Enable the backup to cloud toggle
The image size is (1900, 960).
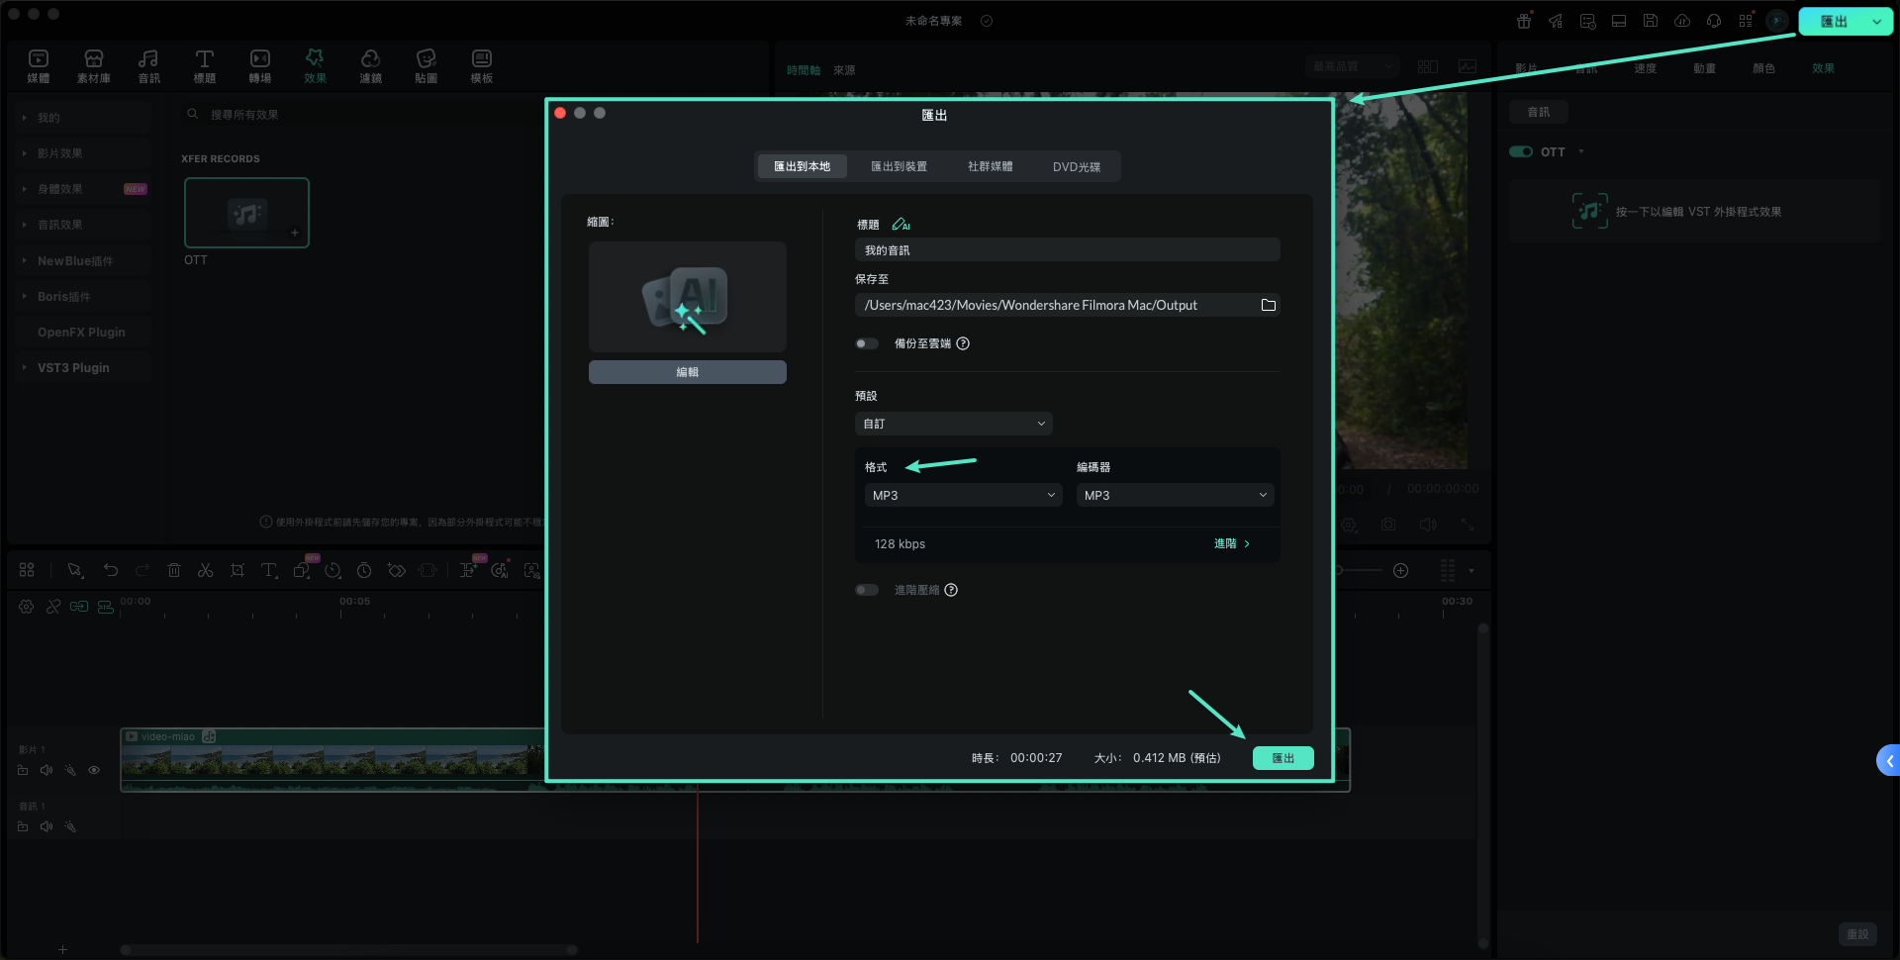867,343
